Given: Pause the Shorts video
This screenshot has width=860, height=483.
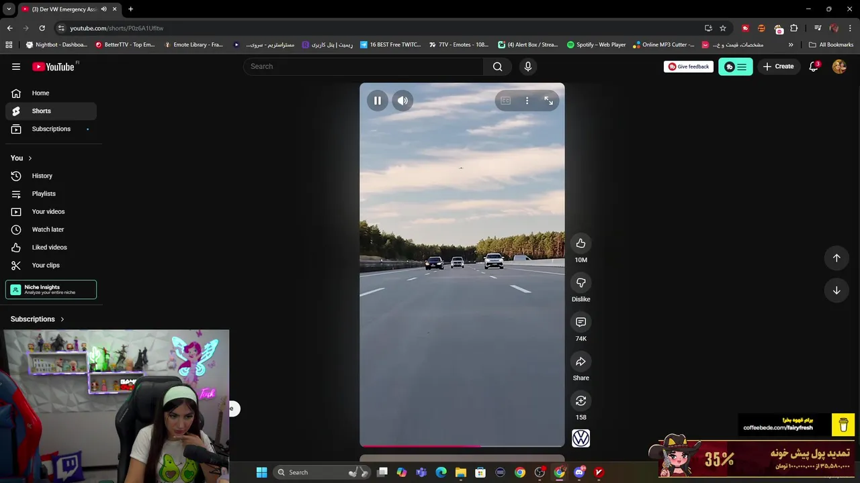Looking at the screenshot, I should (x=378, y=101).
